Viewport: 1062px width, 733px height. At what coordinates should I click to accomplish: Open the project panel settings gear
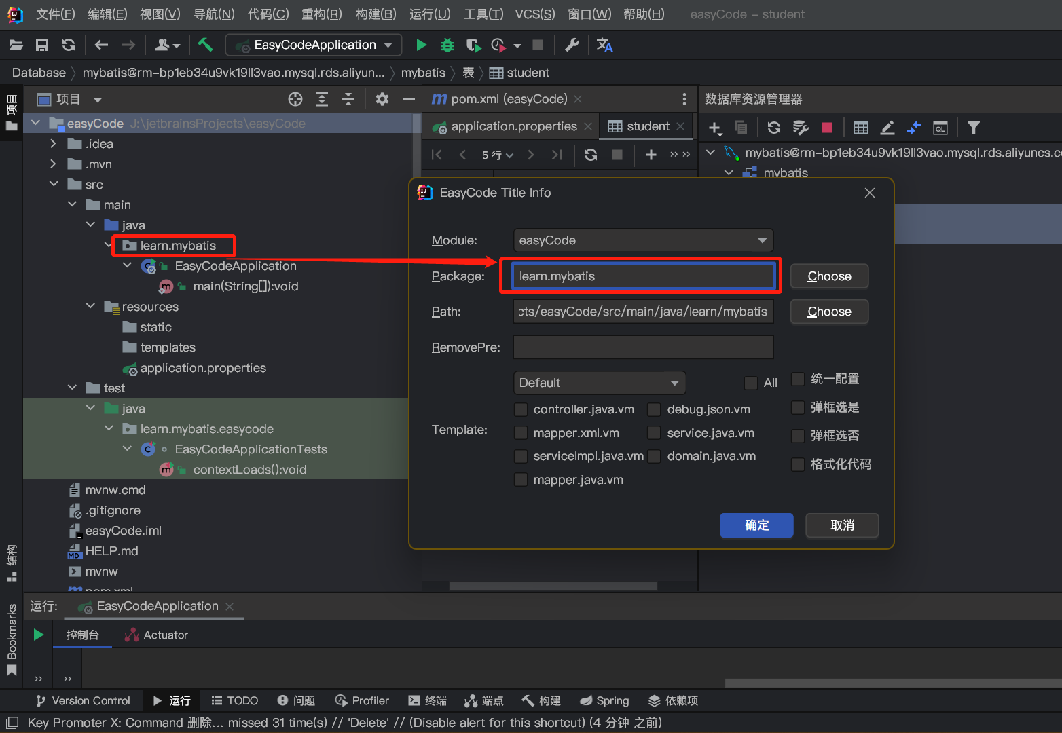pos(382,99)
